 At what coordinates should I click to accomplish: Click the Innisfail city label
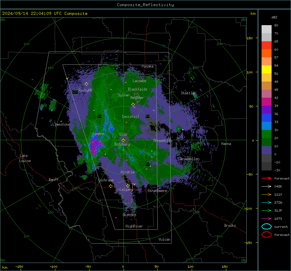(x=130, y=117)
